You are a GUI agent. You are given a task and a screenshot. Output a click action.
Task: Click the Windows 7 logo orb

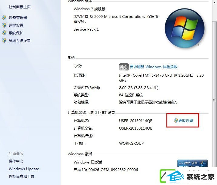click(x=185, y=28)
